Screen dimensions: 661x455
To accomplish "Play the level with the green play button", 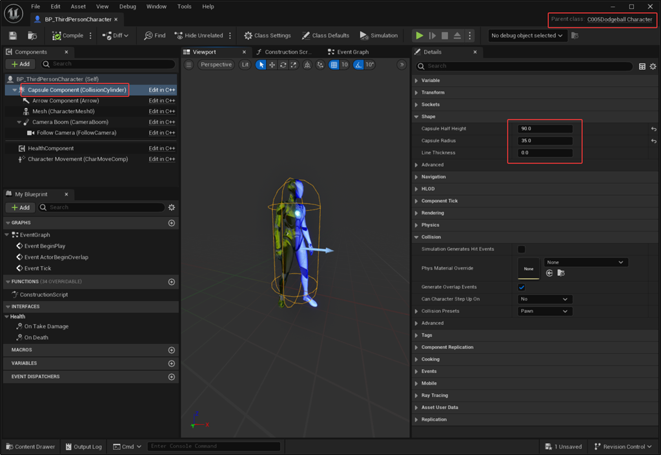I will tap(420, 36).
